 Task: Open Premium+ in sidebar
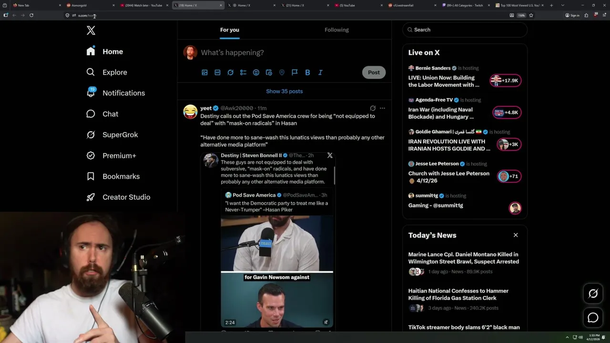click(x=112, y=155)
